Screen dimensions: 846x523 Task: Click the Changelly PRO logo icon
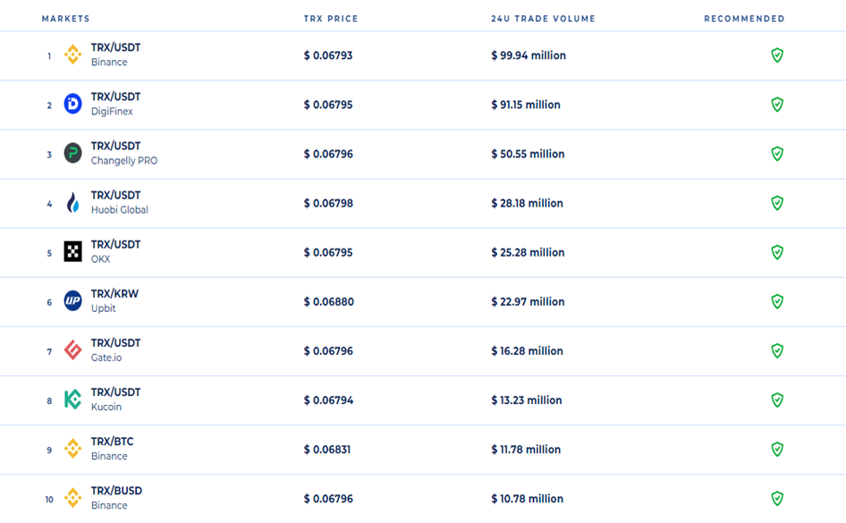pos(72,153)
